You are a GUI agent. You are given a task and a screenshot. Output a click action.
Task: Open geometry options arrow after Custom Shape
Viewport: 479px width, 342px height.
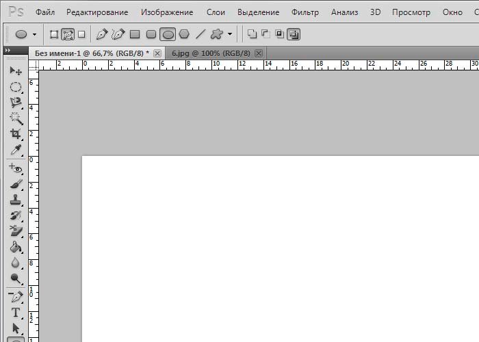pos(230,34)
